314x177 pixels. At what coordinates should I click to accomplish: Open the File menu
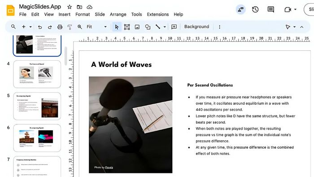22,14
